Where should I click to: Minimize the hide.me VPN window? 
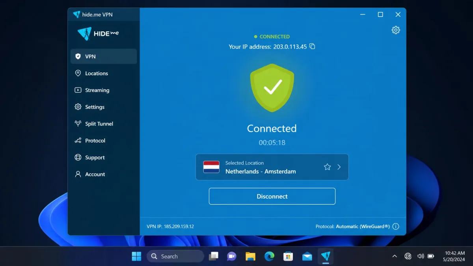pos(363,15)
